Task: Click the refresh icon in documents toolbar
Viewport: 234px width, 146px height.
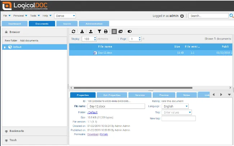Action: point(74,32)
